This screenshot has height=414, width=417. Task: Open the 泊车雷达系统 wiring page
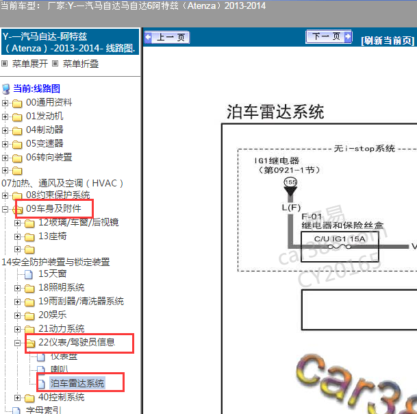77,383
